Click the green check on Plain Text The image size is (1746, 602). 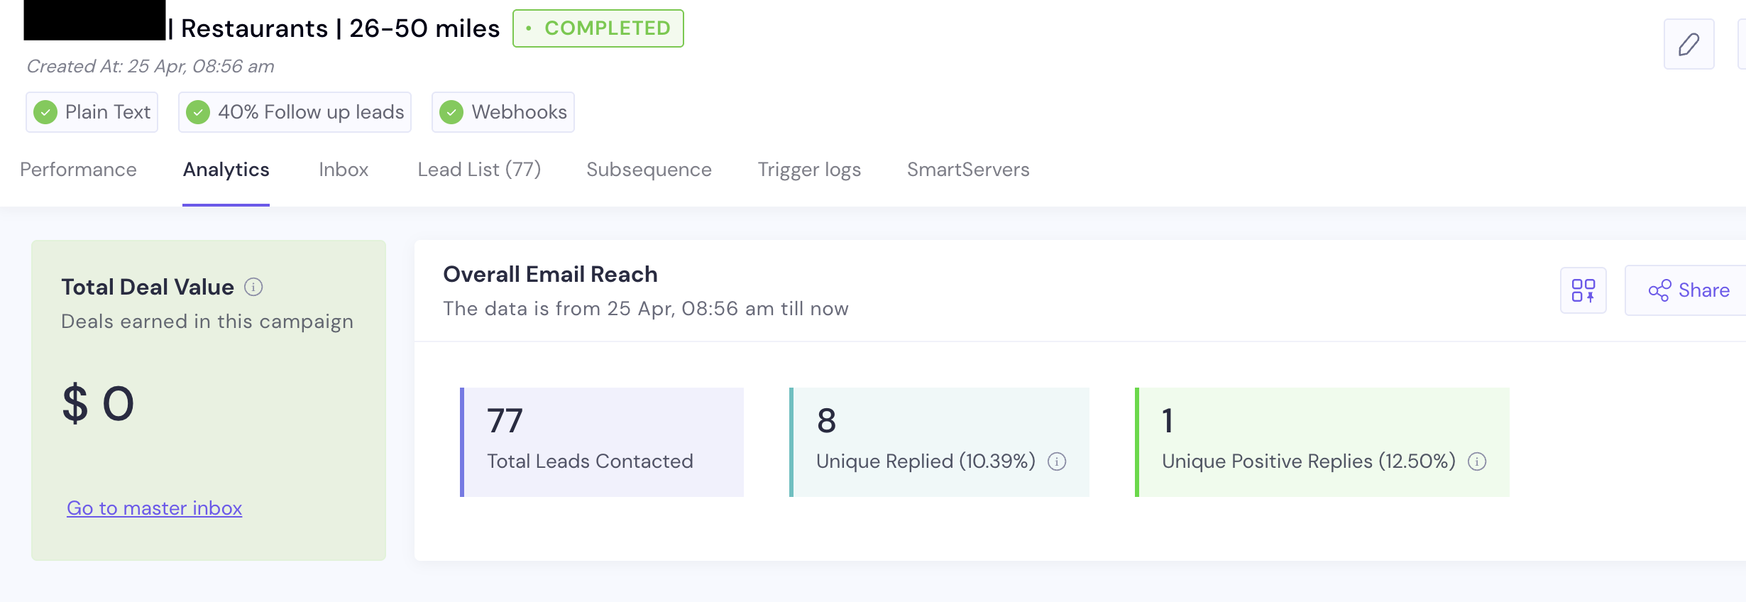click(x=45, y=112)
